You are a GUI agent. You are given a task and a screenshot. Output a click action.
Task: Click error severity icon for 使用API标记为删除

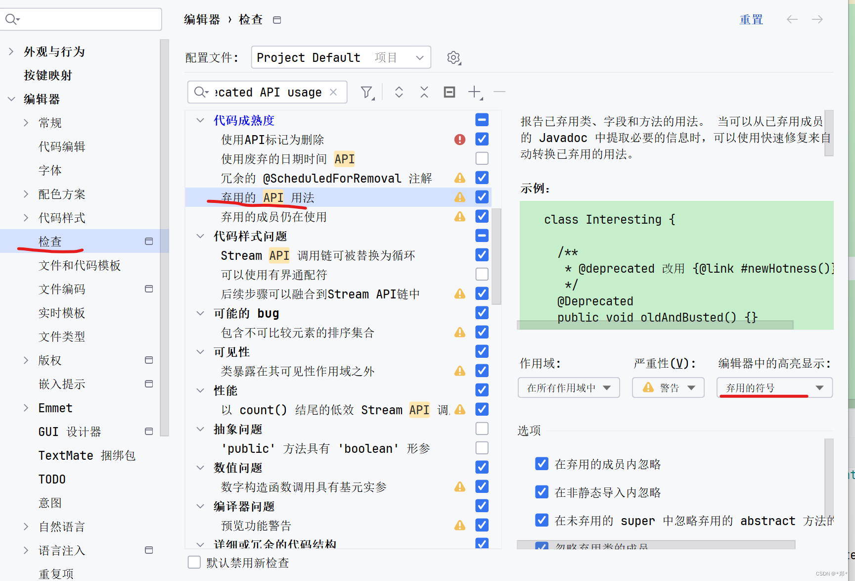pyautogui.click(x=460, y=140)
